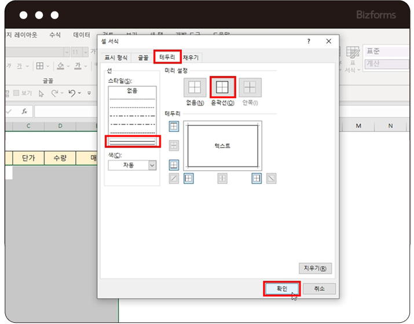Viewport: 414px width, 324px height.
Task: Toggle diagonal down border button
Action: coord(271,178)
